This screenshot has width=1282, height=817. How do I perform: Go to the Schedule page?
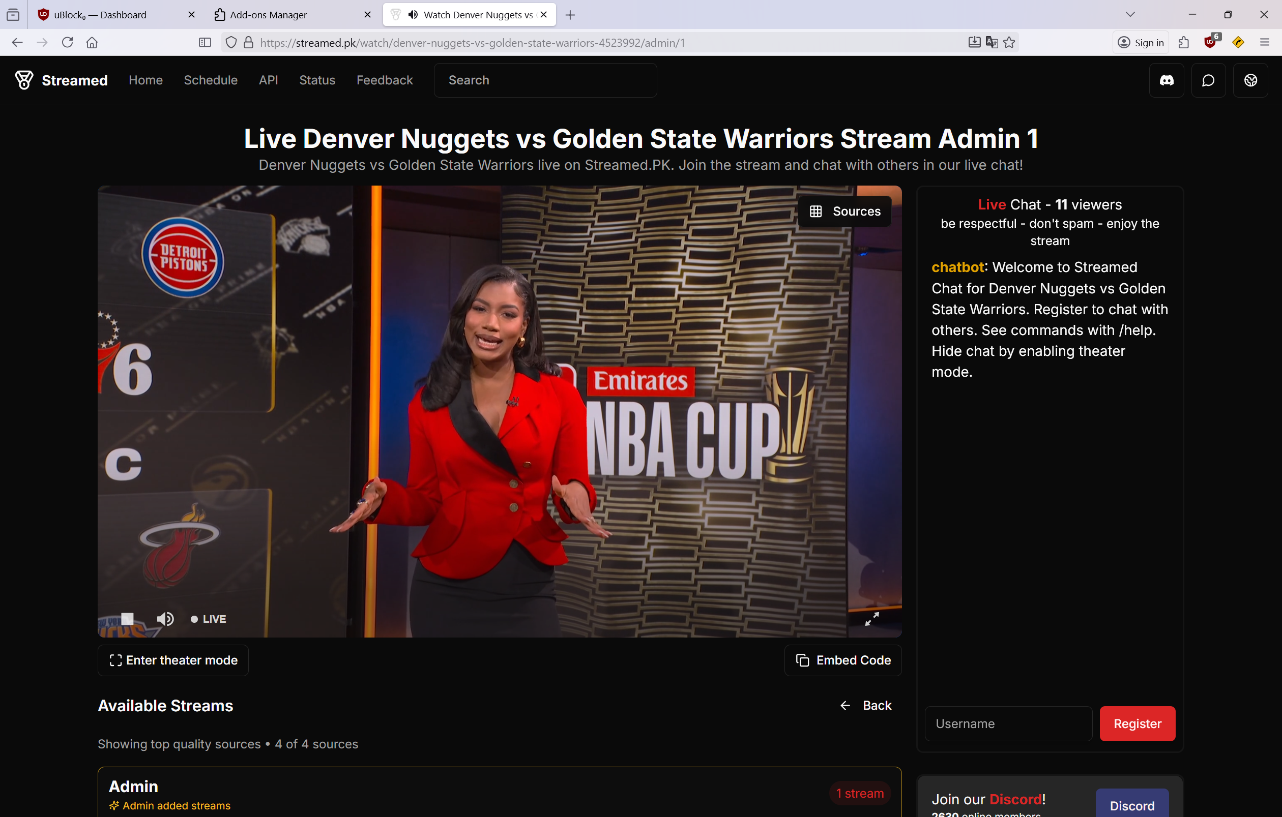point(210,80)
